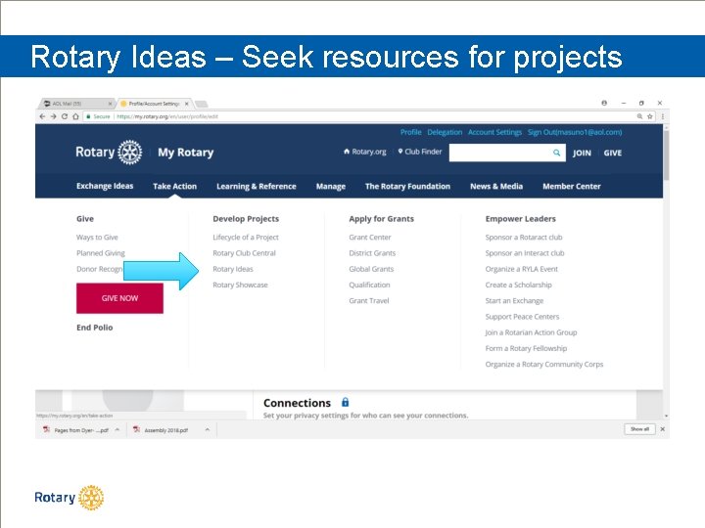
Task: Click the Rotary wheel logo in header
Action: [x=130, y=153]
